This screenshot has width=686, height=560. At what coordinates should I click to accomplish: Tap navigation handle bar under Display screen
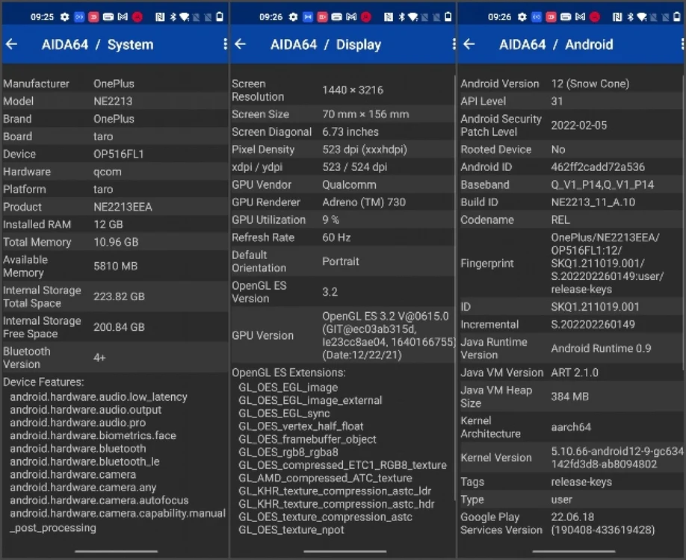(x=344, y=552)
